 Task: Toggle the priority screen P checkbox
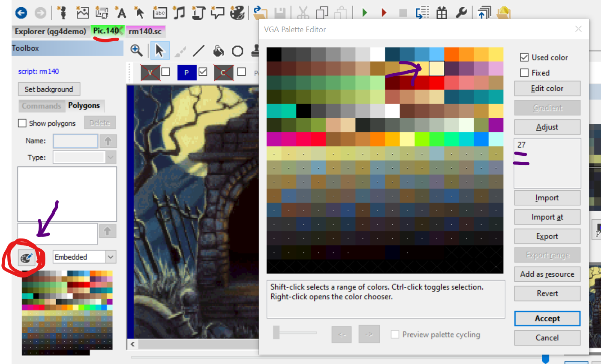[x=203, y=72]
